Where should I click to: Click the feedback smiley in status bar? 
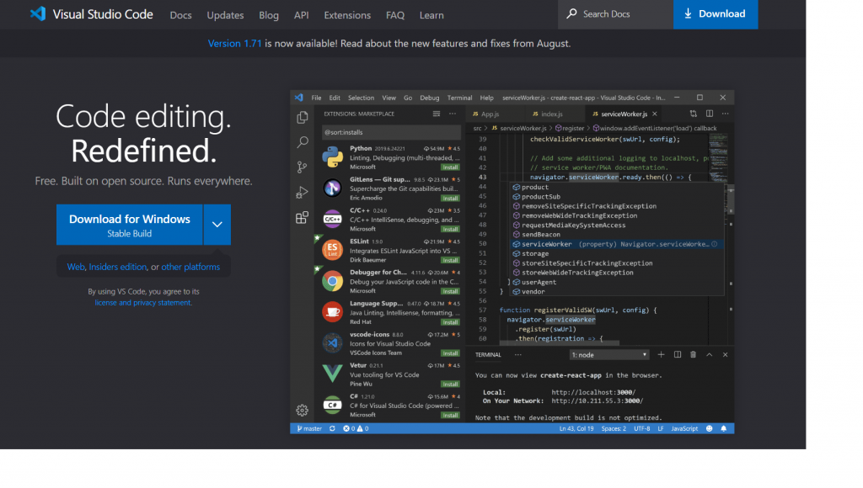click(x=710, y=428)
